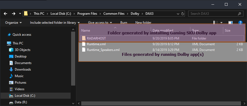Image resolution: width=247 pixels, height=106 pixels.
Task: Click the Downloads arrow icon
Action: pyautogui.click(x=11, y=69)
